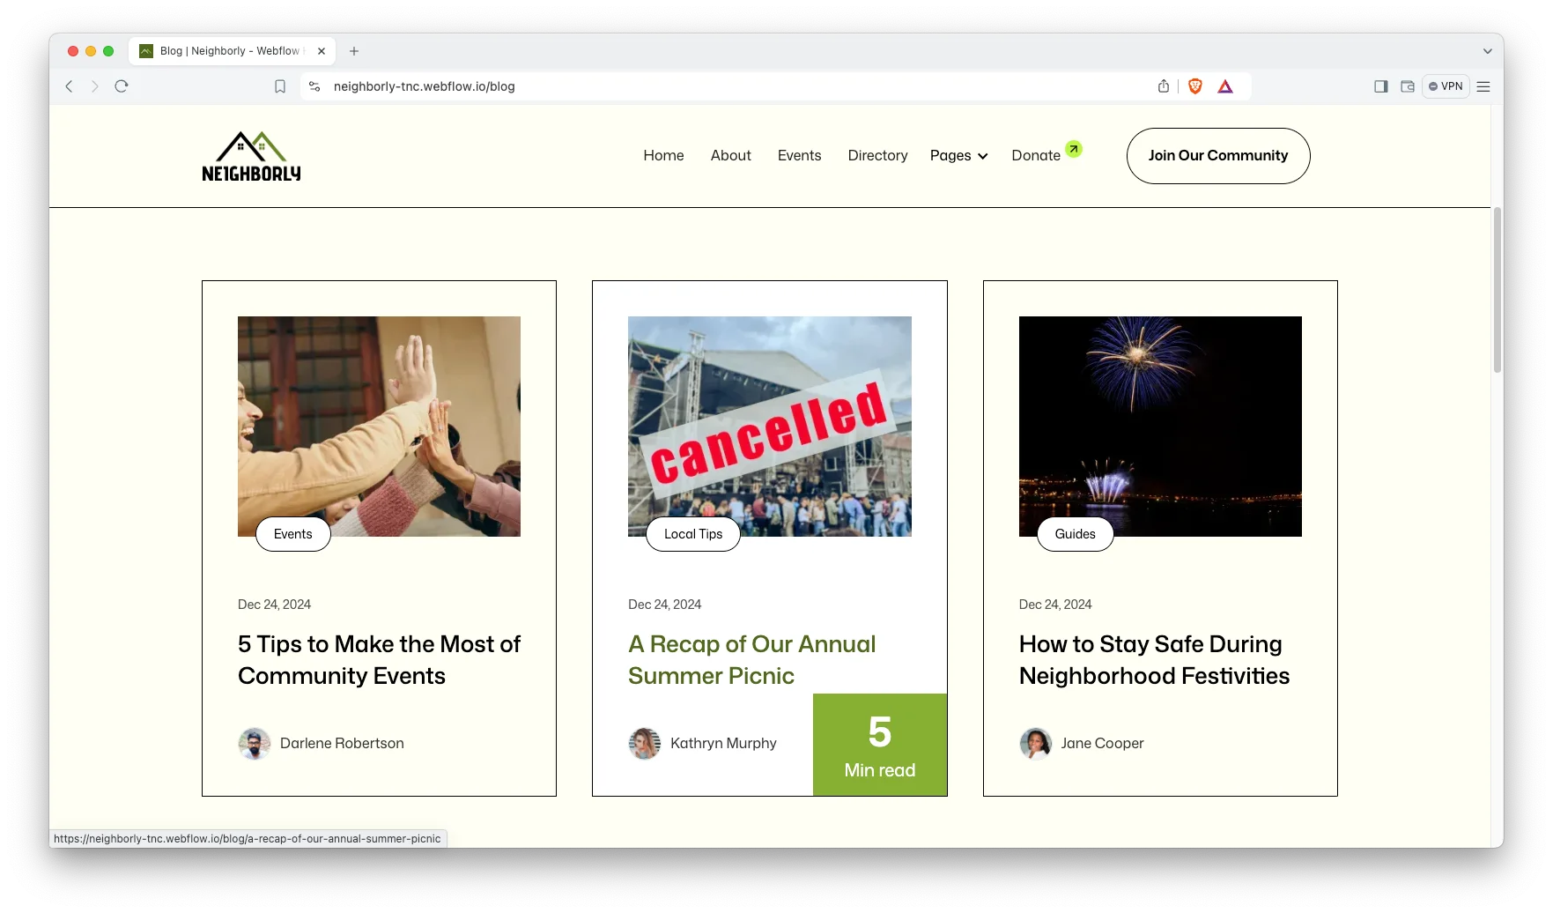Click the URL address field
1553x913 pixels.
(705, 86)
